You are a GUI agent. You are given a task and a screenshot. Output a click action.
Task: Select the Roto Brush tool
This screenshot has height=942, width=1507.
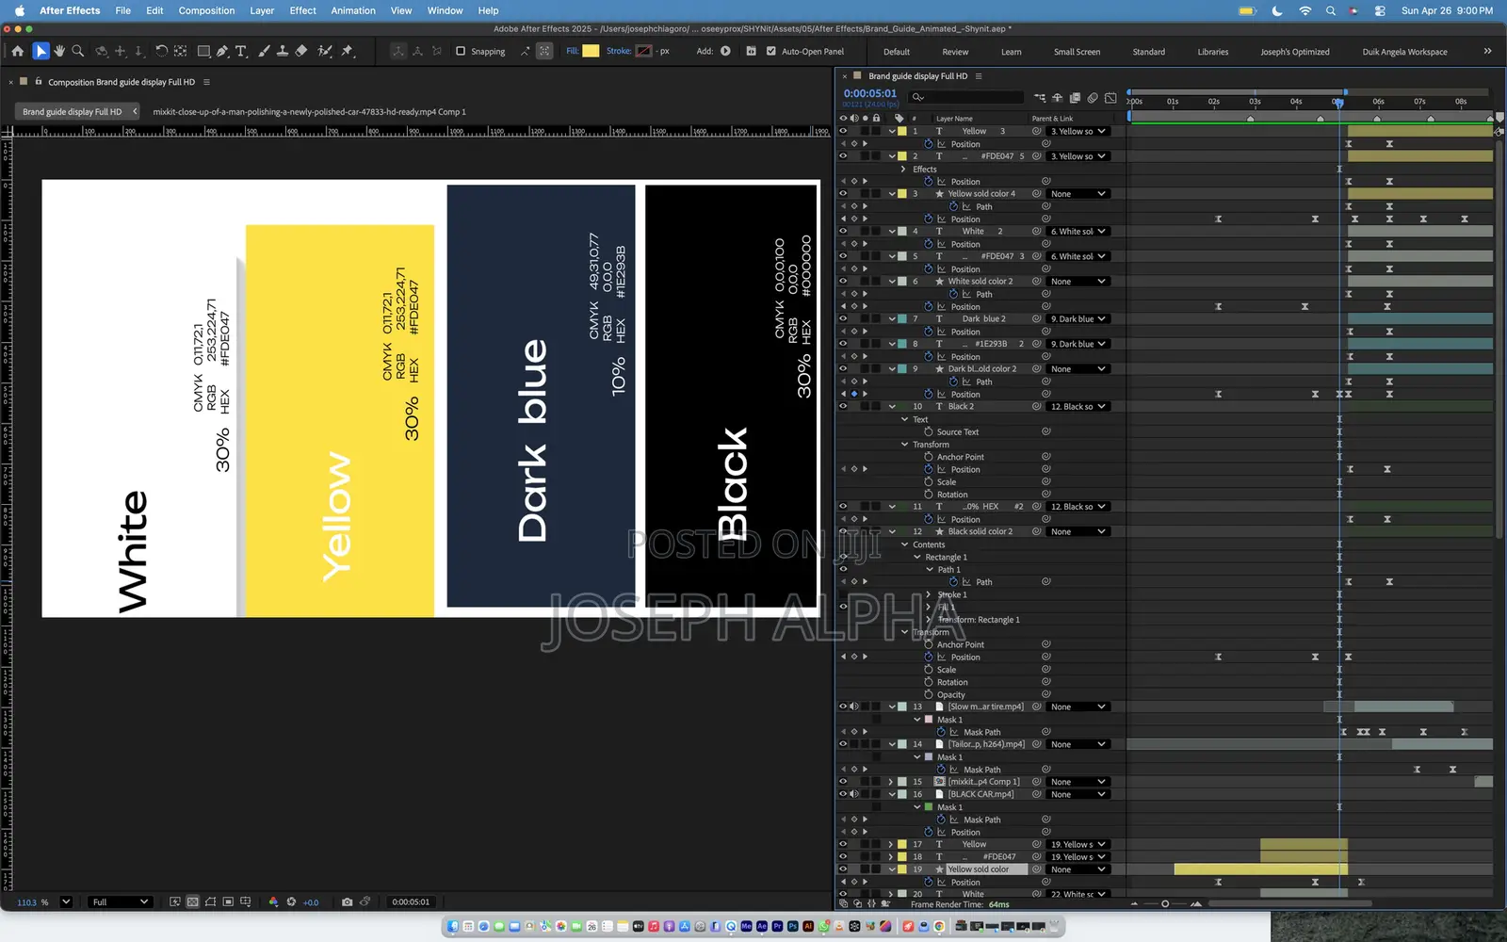pos(325,51)
